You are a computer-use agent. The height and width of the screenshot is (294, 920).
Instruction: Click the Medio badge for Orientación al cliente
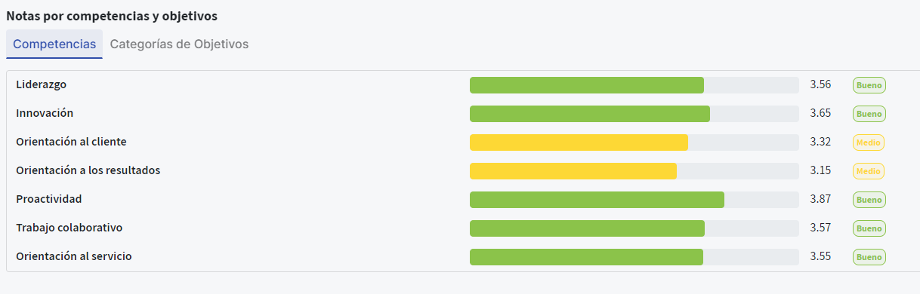(869, 142)
